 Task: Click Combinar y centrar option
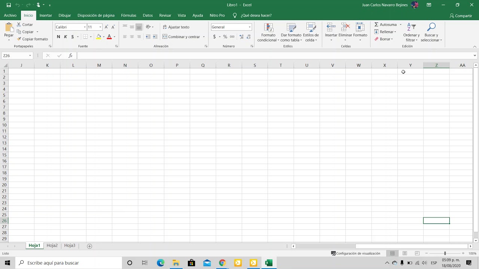click(184, 37)
